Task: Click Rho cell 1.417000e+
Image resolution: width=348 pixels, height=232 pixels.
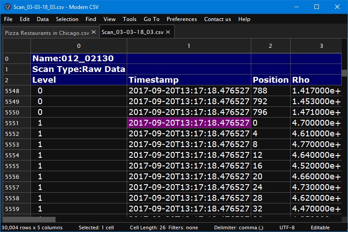Action: (x=316, y=91)
